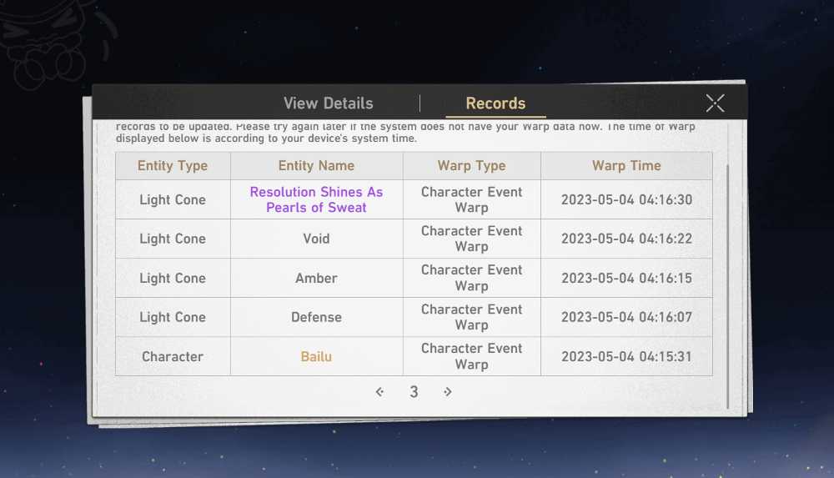834x478 pixels.
Task: Select the Defense light cone name
Action: pyautogui.click(x=316, y=317)
